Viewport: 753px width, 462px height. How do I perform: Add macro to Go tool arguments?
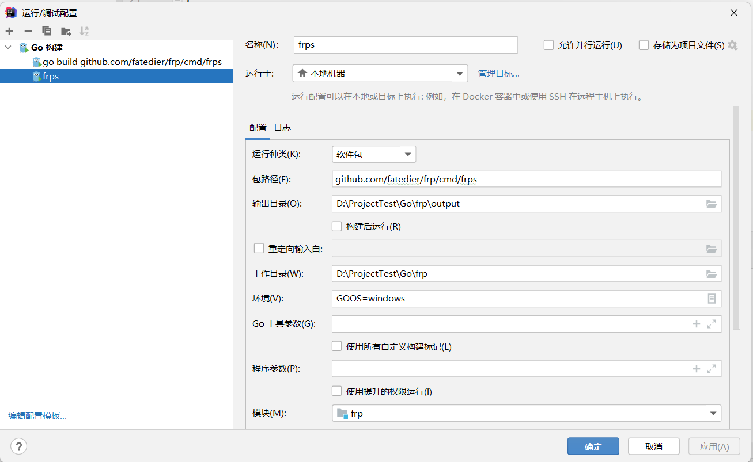click(696, 324)
